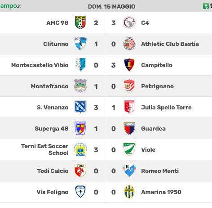The height and width of the screenshot is (208, 212).
Task: Select the S. Venanzo blue crest
Action: (x=80, y=107)
